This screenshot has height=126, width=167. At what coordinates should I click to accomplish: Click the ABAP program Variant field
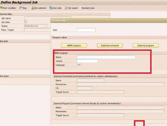[x=88, y=61]
